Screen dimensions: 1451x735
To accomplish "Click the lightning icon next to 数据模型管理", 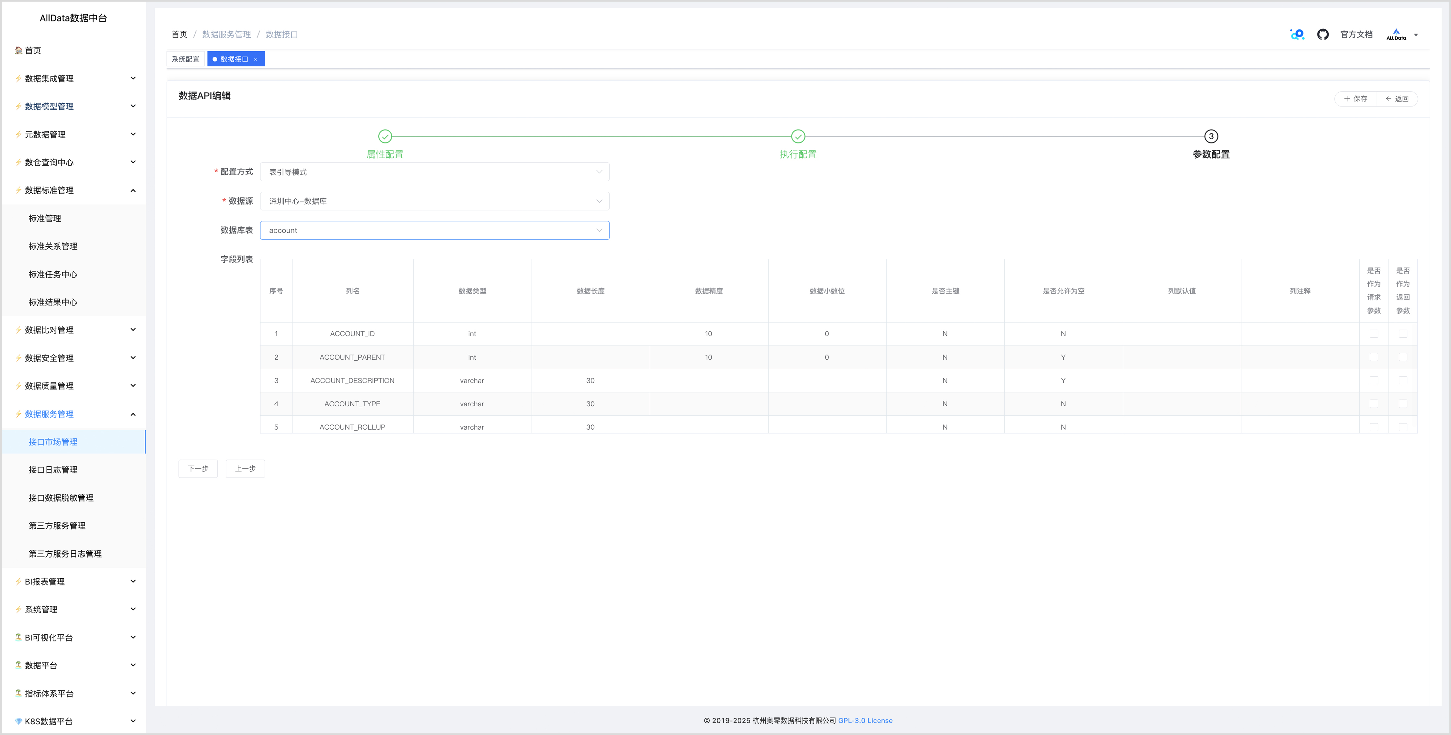I will (18, 106).
